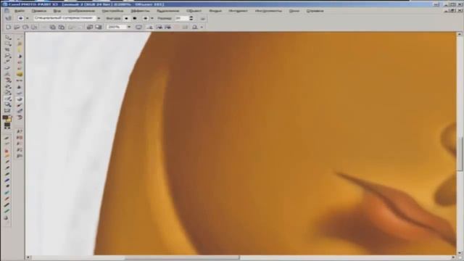The image size is (464, 261).
Task: Click the nib size input field
Action: click(x=181, y=18)
